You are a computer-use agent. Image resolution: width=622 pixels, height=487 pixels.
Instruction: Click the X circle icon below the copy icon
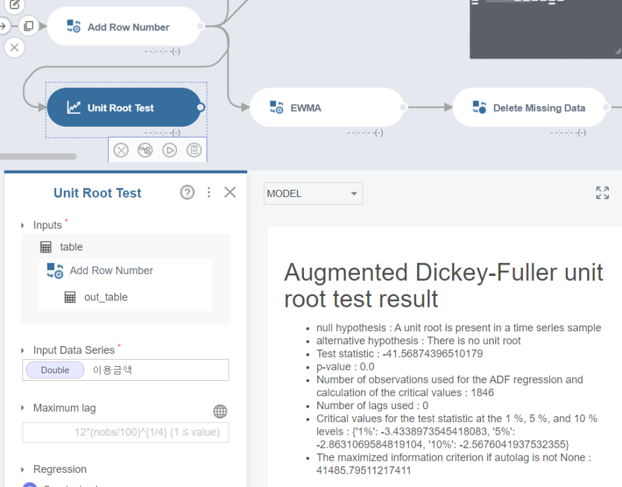coord(14,48)
